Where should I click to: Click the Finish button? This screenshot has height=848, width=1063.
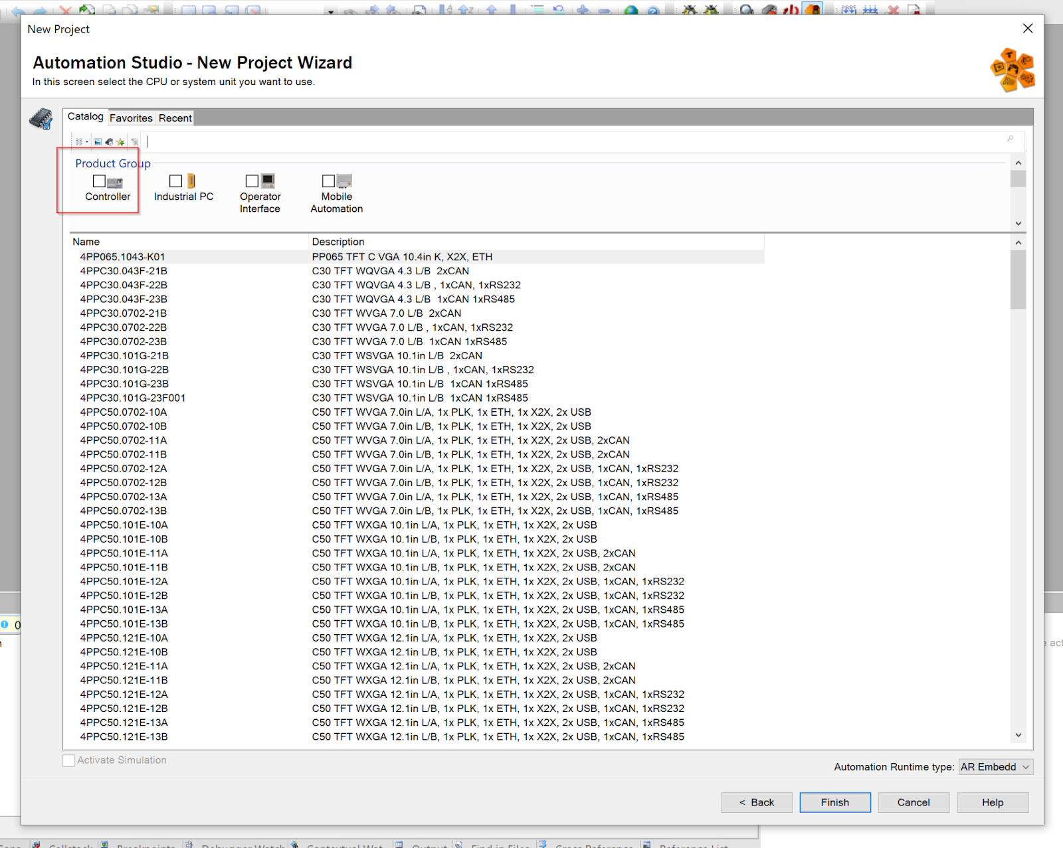tap(835, 802)
